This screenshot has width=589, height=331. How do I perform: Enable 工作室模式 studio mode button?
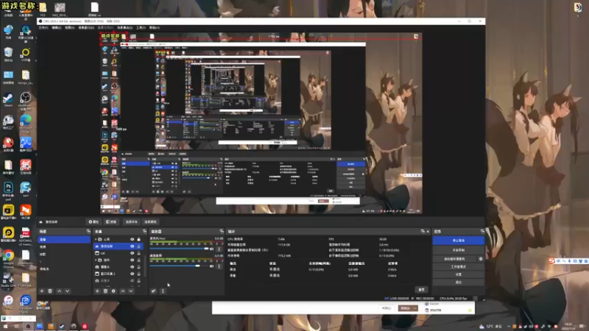[458, 267]
